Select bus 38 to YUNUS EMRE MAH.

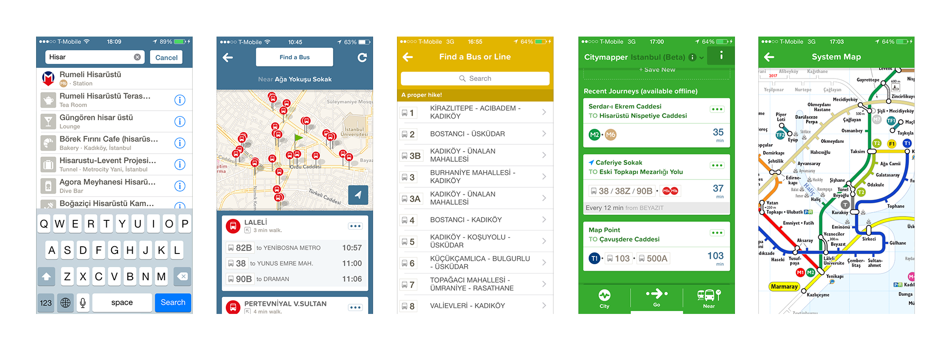pyautogui.click(x=295, y=263)
